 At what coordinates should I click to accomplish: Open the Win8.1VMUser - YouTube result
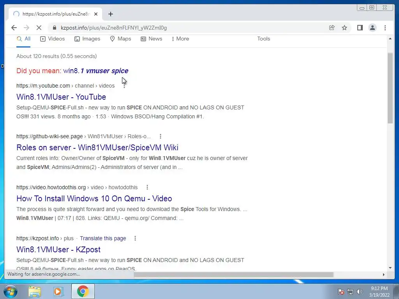[61, 97]
